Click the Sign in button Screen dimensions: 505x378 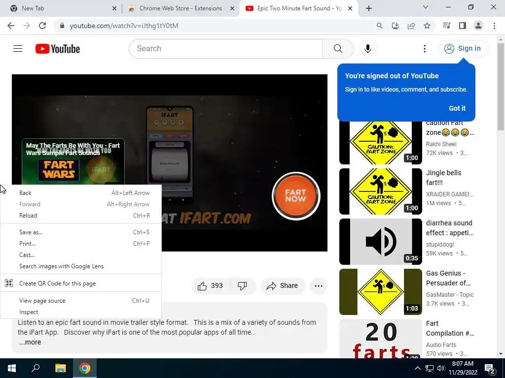463,49
